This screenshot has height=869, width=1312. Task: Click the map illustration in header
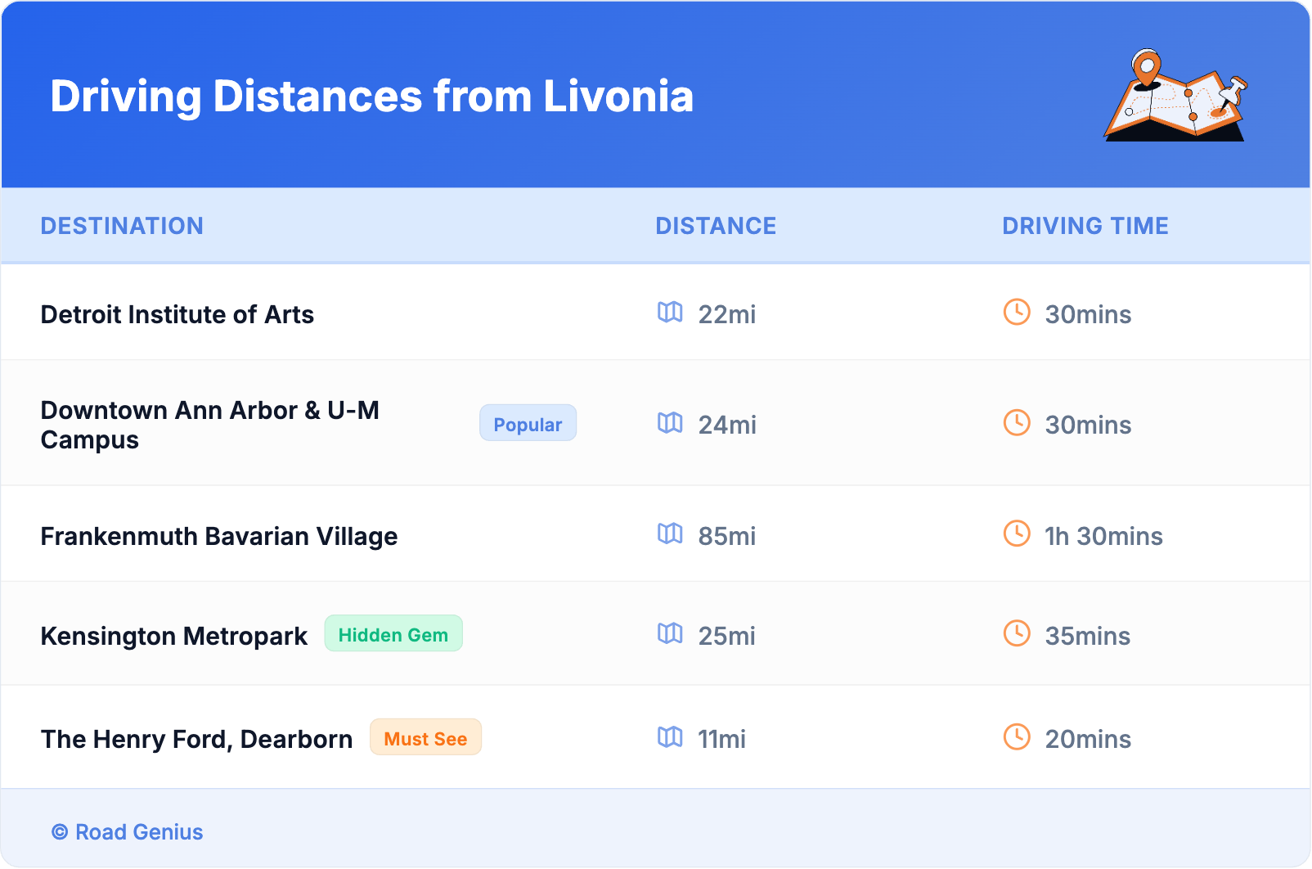click(1175, 96)
